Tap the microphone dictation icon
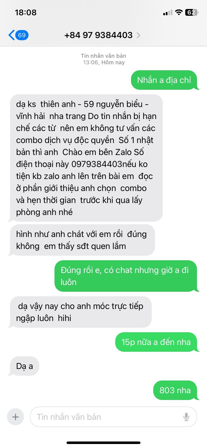This screenshot has height=448, width=207. (186, 417)
